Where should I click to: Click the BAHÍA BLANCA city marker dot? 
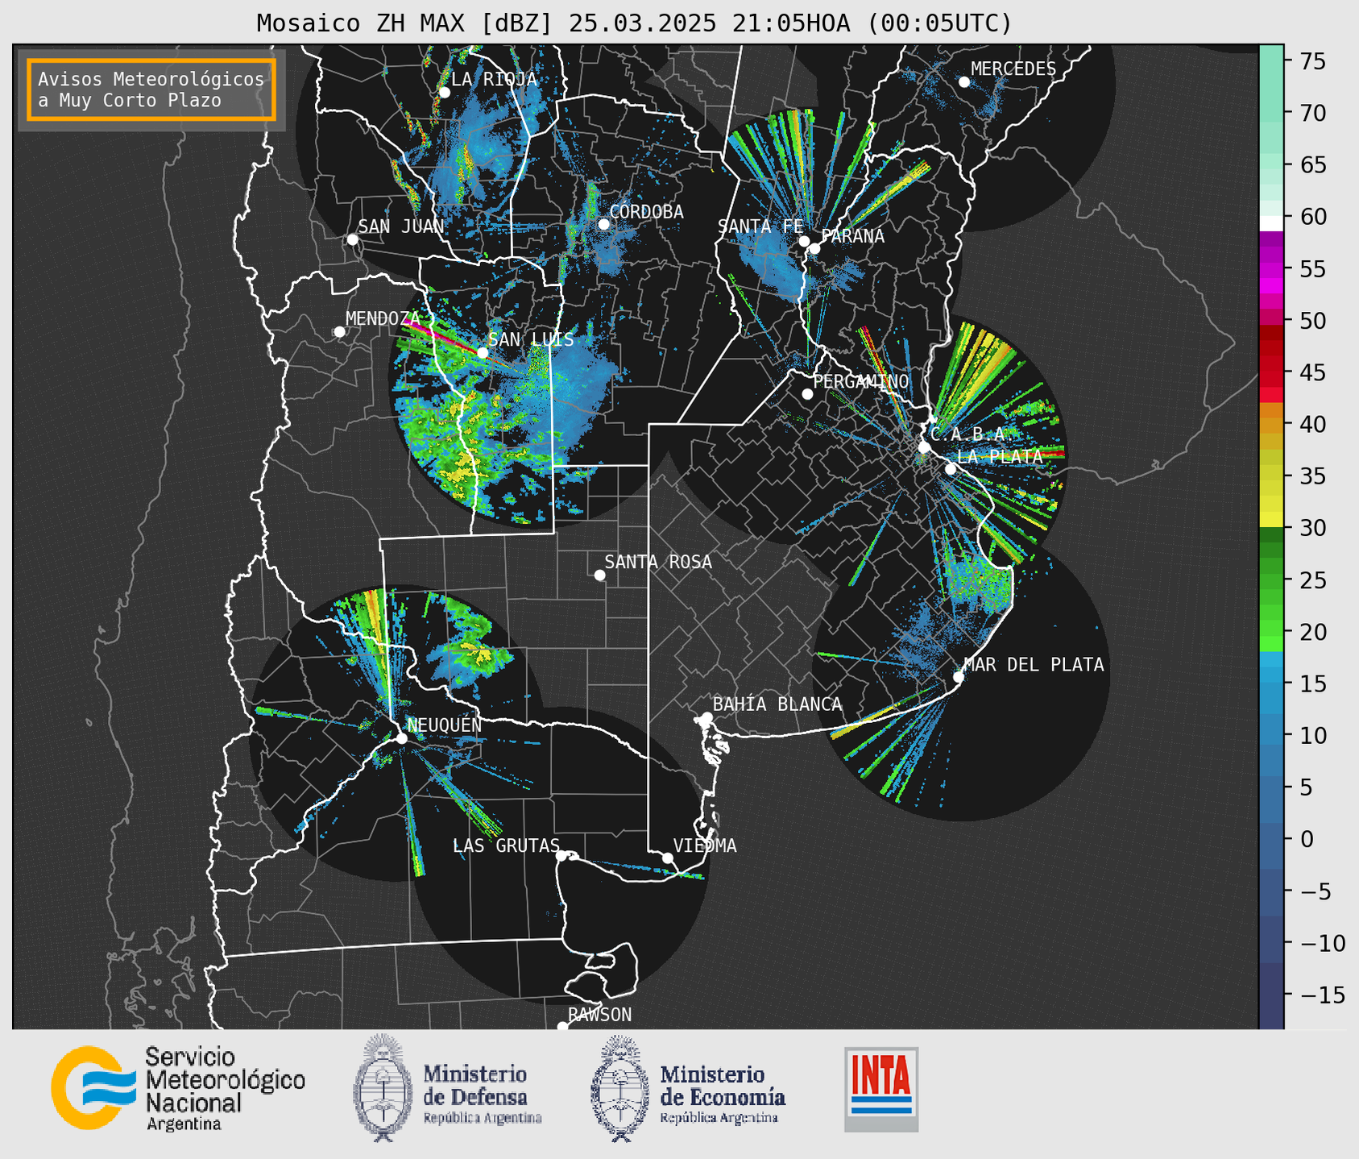(706, 717)
